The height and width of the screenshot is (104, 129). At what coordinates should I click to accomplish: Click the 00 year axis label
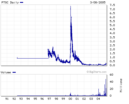click(70, 99)
